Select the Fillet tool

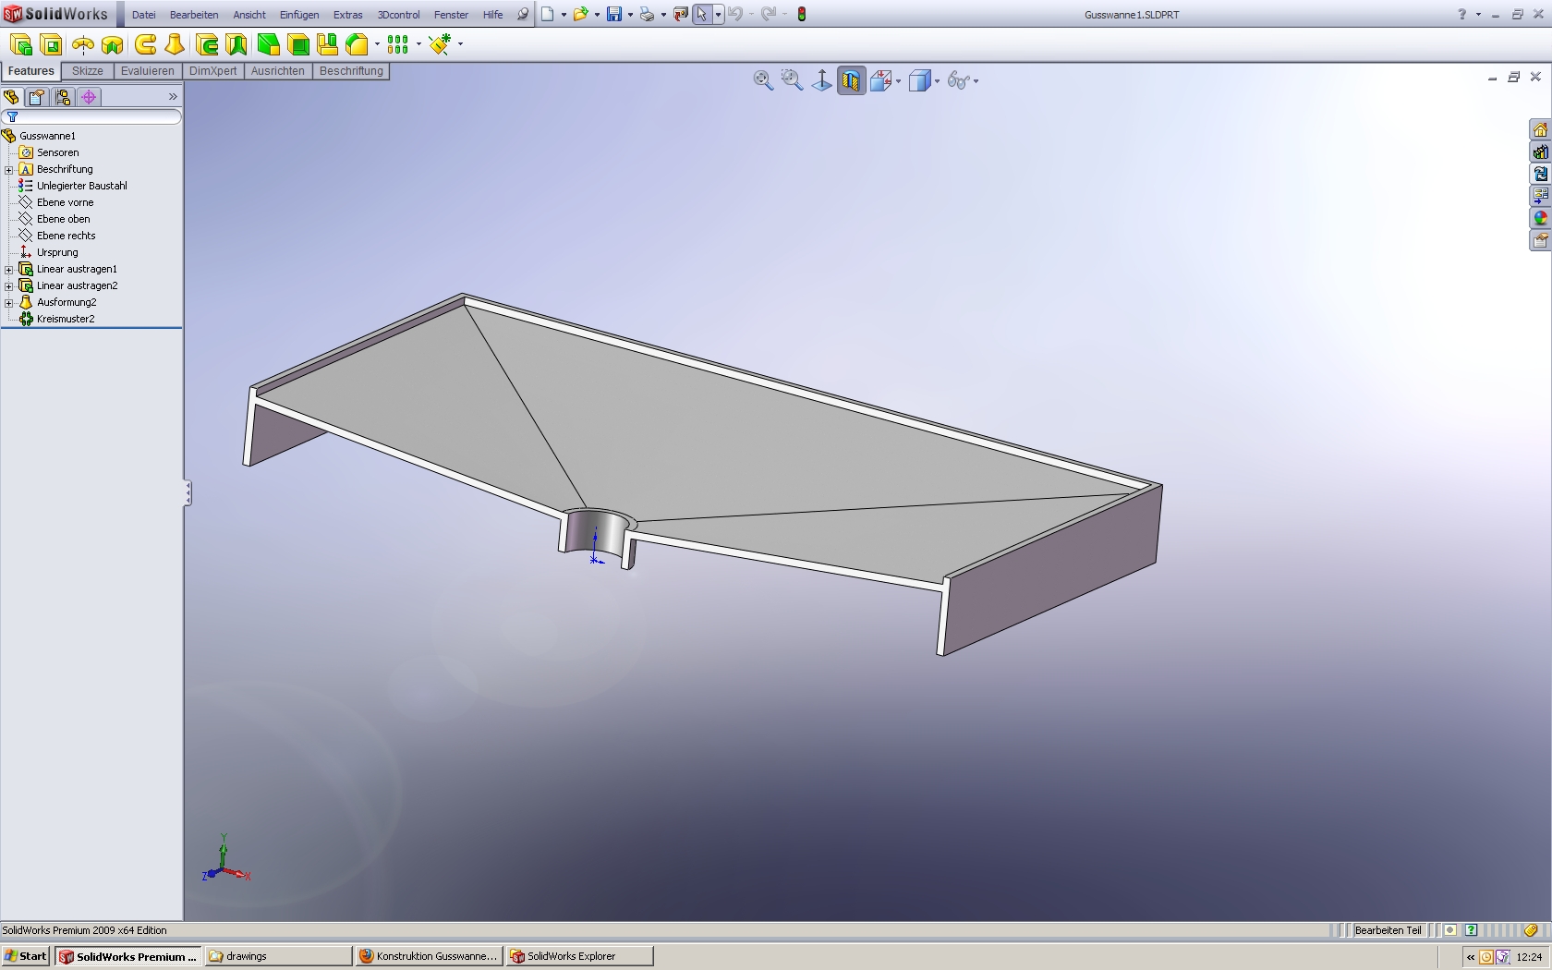[268, 44]
